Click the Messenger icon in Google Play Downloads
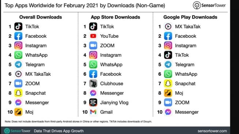The height and width of the screenshot is (134, 239). [x=168, y=112]
